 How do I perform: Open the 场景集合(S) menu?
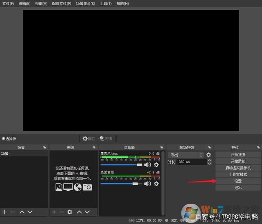click(86, 4)
